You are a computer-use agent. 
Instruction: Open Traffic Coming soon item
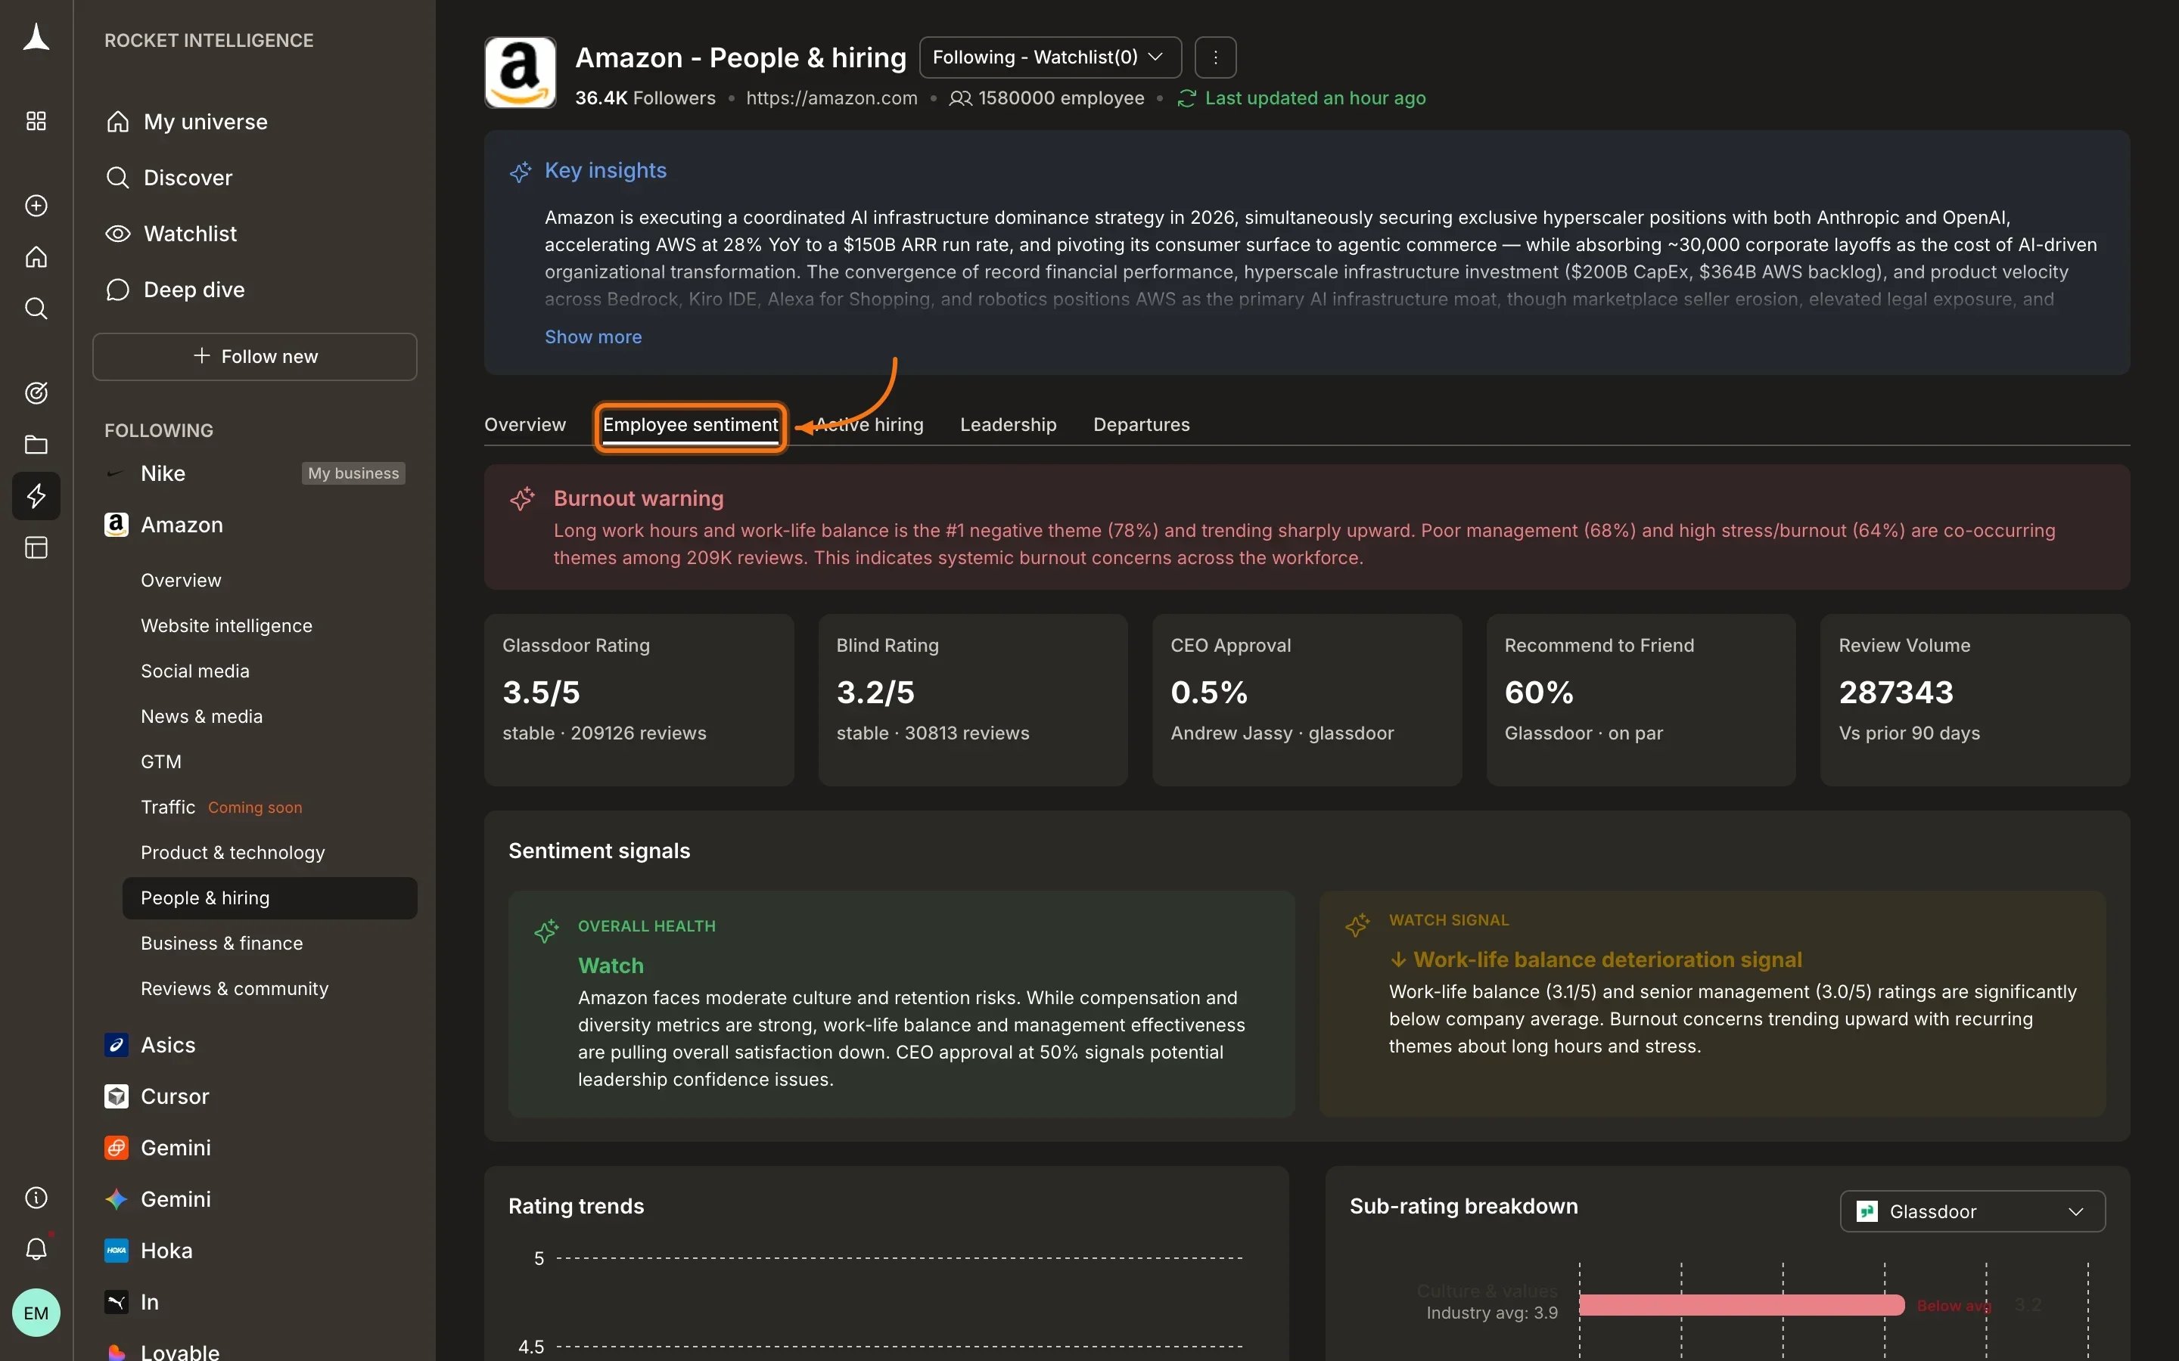point(222,808)
